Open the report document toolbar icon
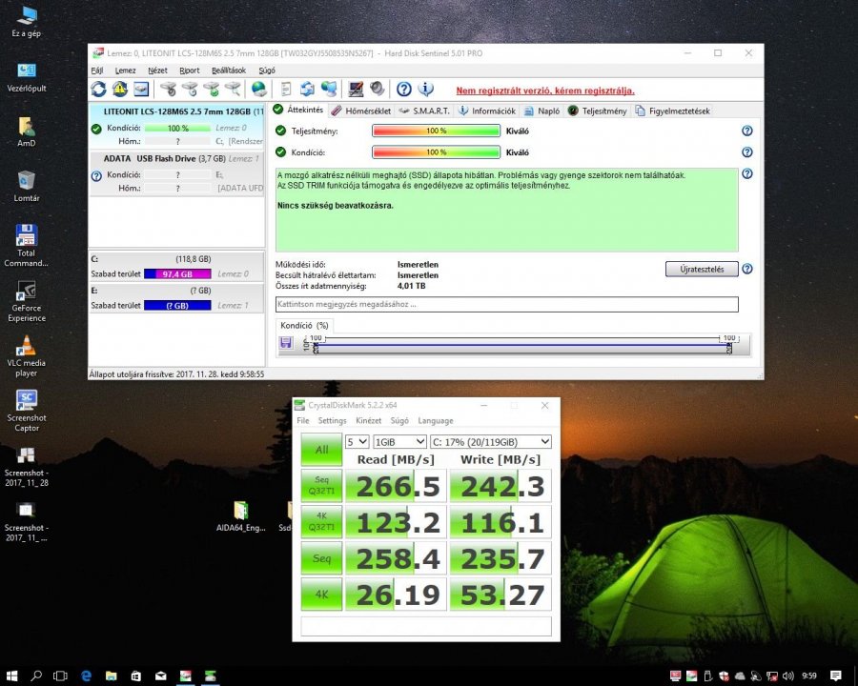Screen dimensions: 858x686 coord(286,90)
